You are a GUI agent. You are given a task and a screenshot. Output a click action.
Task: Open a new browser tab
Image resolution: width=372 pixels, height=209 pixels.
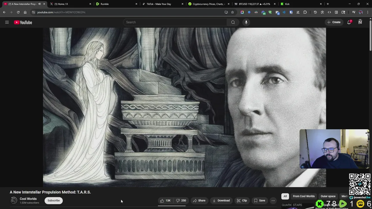(328, 4)
